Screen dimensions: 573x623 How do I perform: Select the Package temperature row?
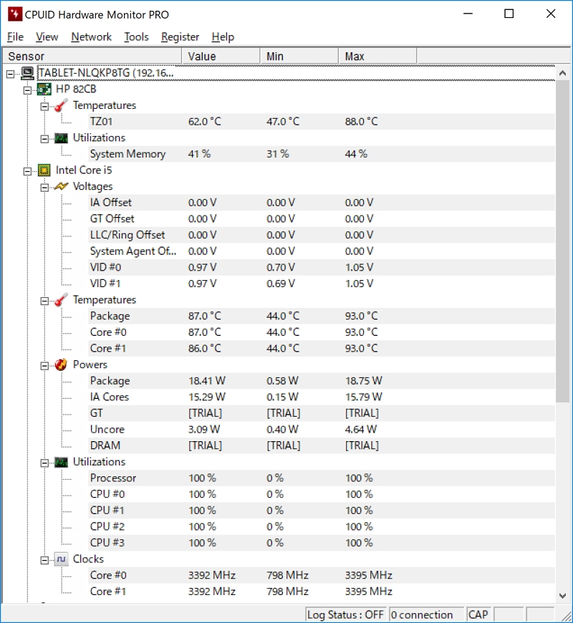[x=322, y=316]
